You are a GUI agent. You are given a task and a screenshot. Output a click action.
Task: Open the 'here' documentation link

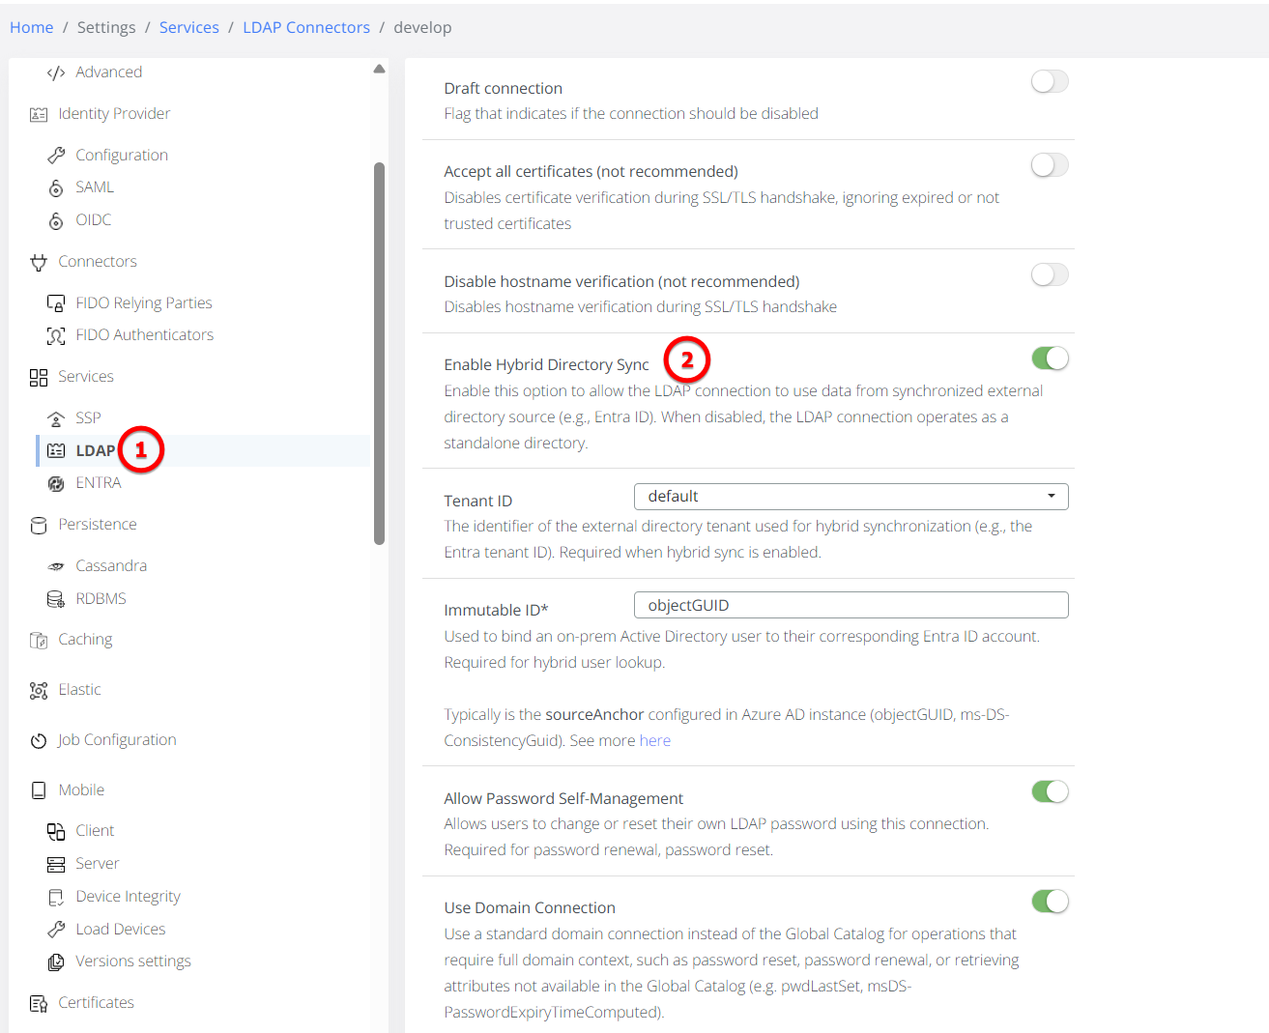654,740
